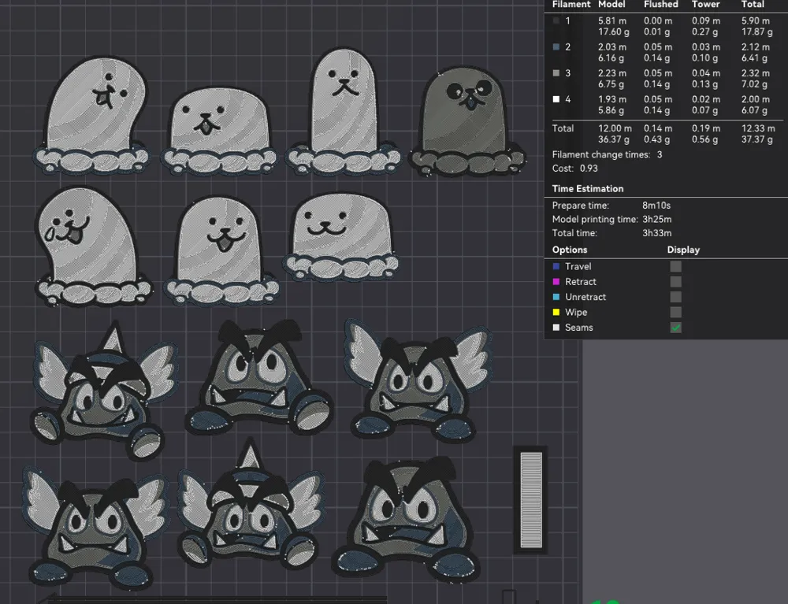Image resolution: width=788 pixels, height=604 pixels.
Task: Click the '6.75 g' value for filament 3
Action: coord(611,83)
